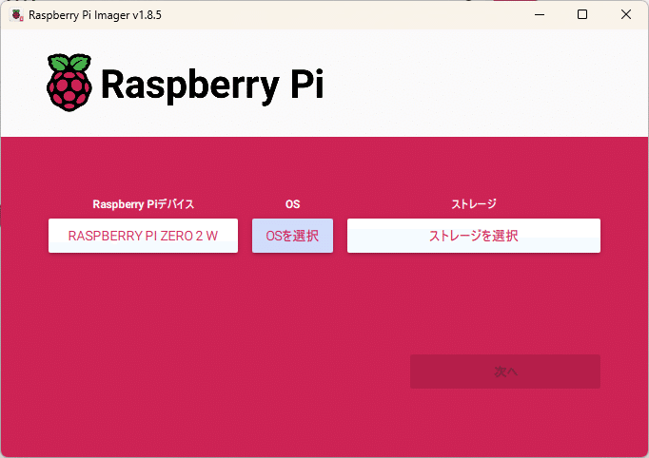
Task: Click the Raspberry Pi logo in the header
Action: (x=69, y=83)
